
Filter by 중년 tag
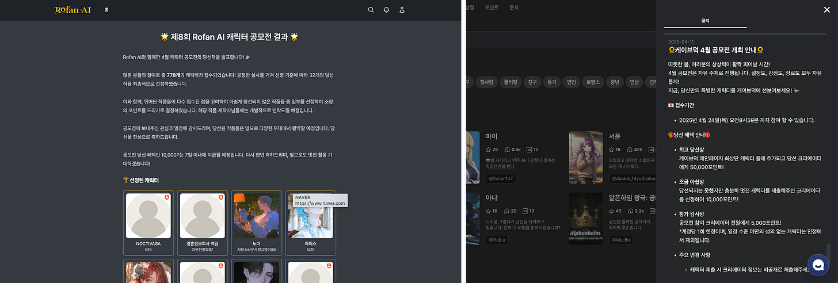[x=615, y=82]
